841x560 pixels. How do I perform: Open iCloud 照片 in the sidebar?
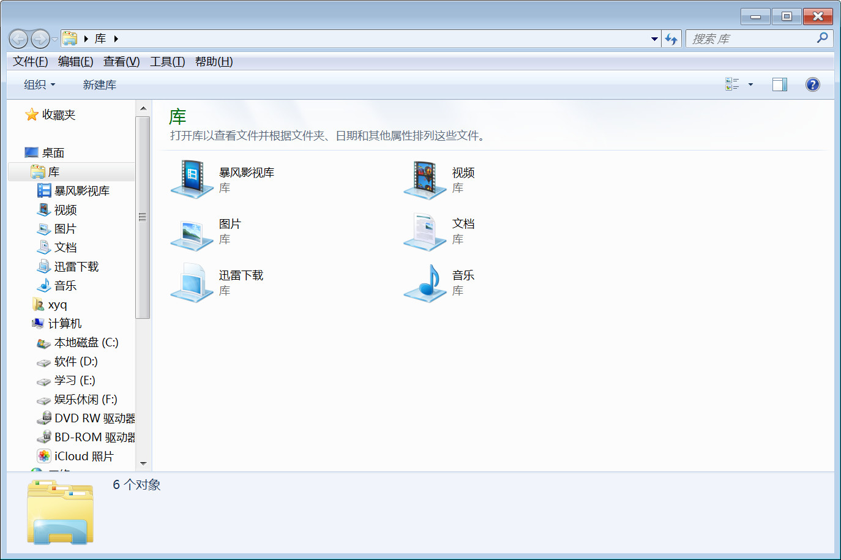point(75,457)
